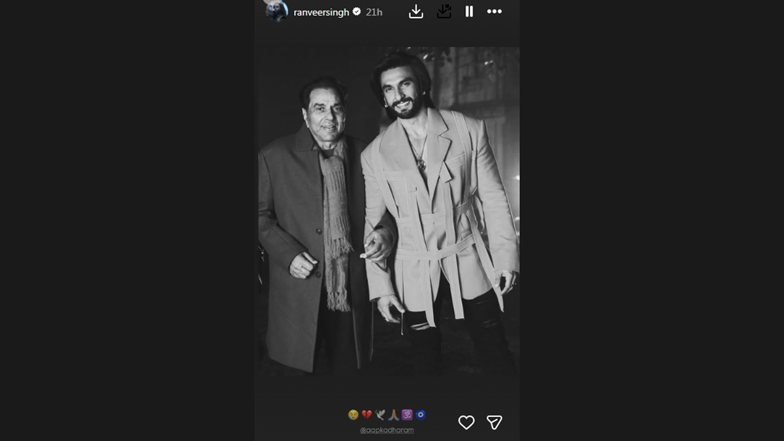Viewport: 784px width, 441px height.
Task: Click the ranveersingh username
Action: point(321,12)
